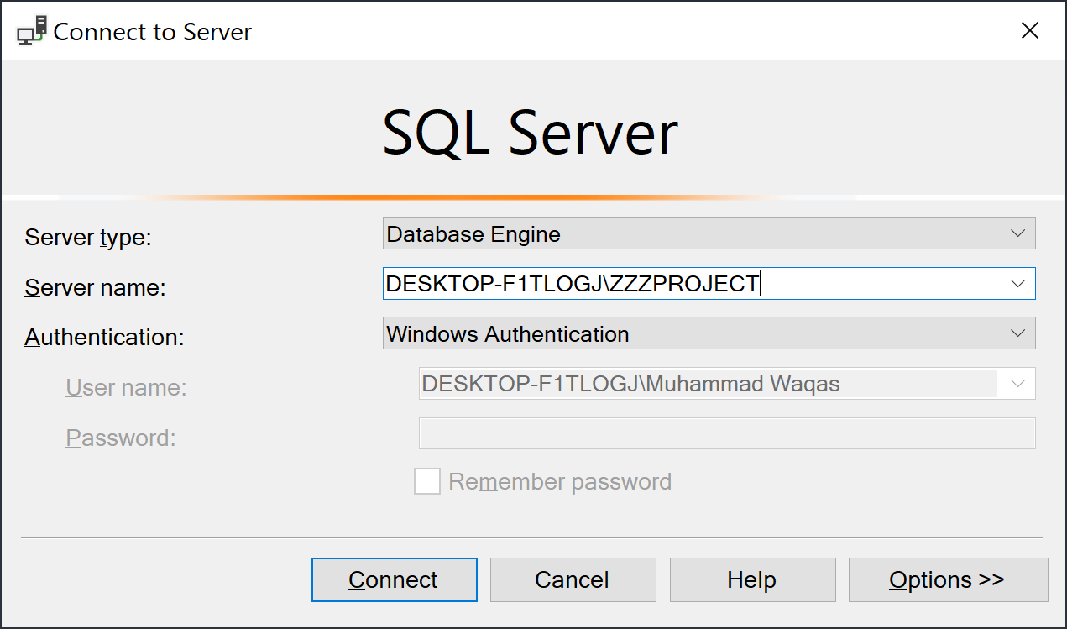Open Help for this dialog
Viewport: 1067px width, 629px height.
click(752, 579)
